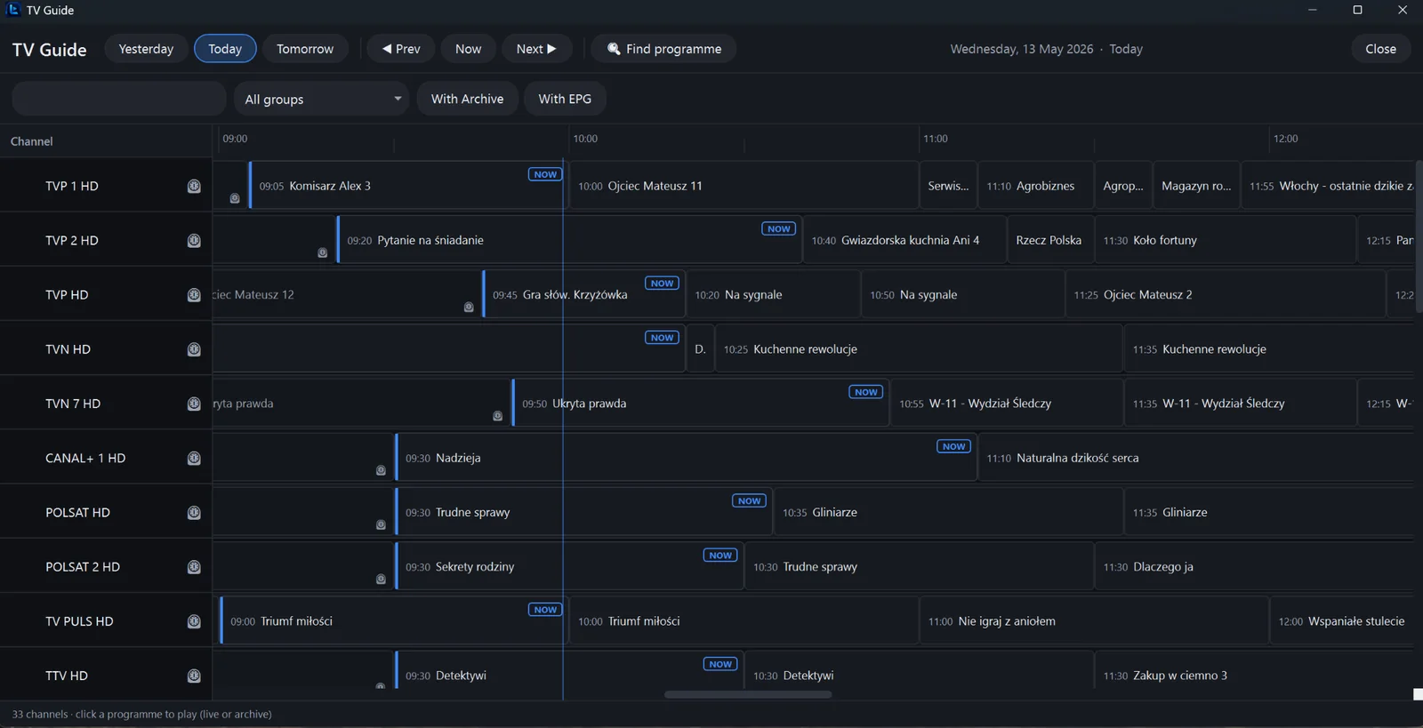
Task: Play Komisarz Alex 3 on TVP 1 HD
Action: click(406, 185)
